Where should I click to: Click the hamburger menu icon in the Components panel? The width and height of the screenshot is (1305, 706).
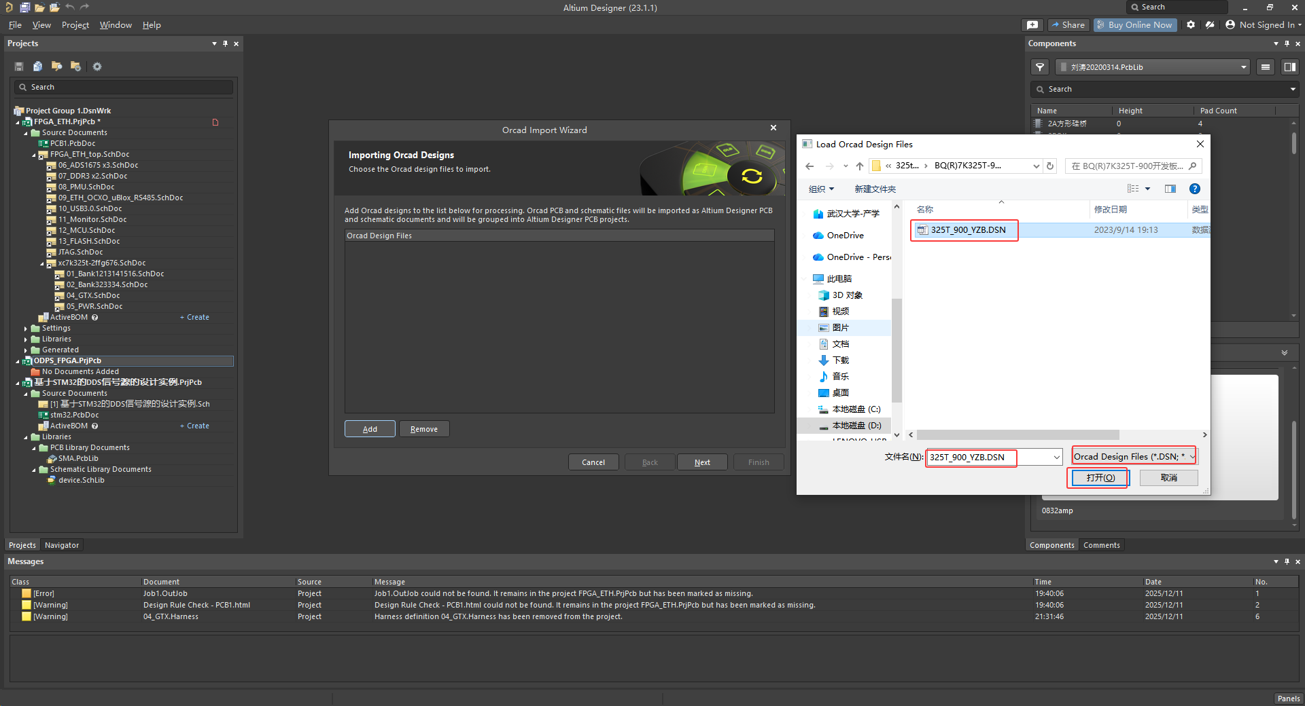(x=1266, y=67)
